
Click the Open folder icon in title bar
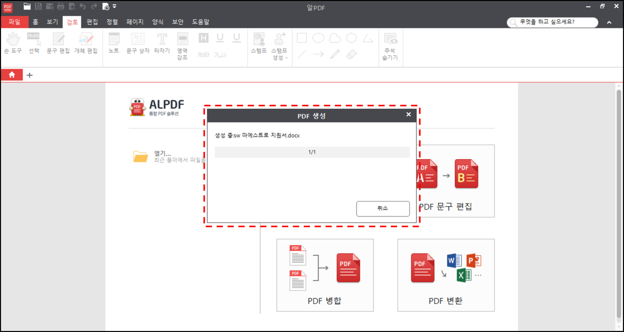[x=27, y=6]
